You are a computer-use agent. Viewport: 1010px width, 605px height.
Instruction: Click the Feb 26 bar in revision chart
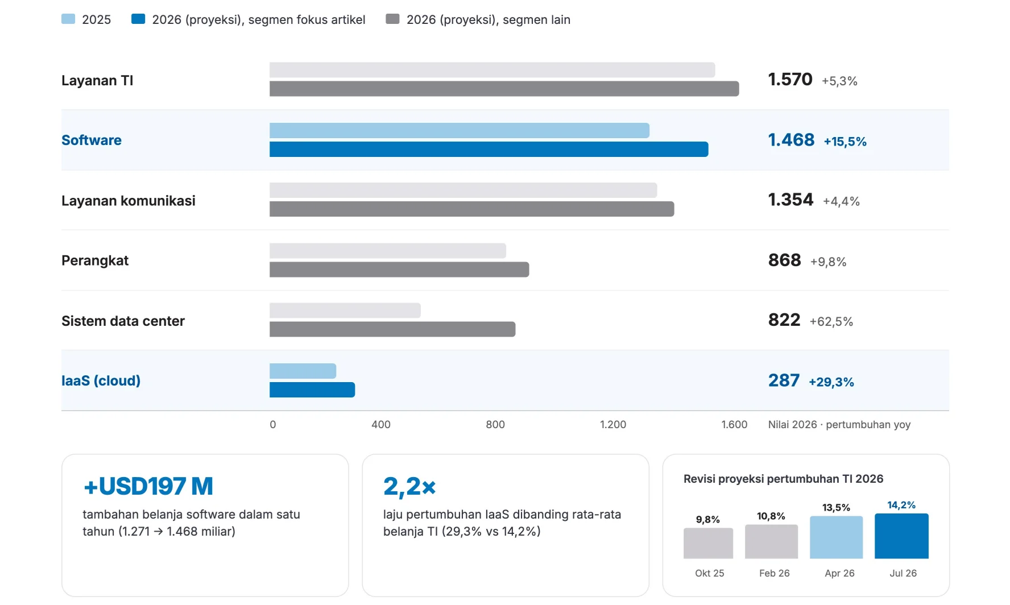tap(771, 542)
